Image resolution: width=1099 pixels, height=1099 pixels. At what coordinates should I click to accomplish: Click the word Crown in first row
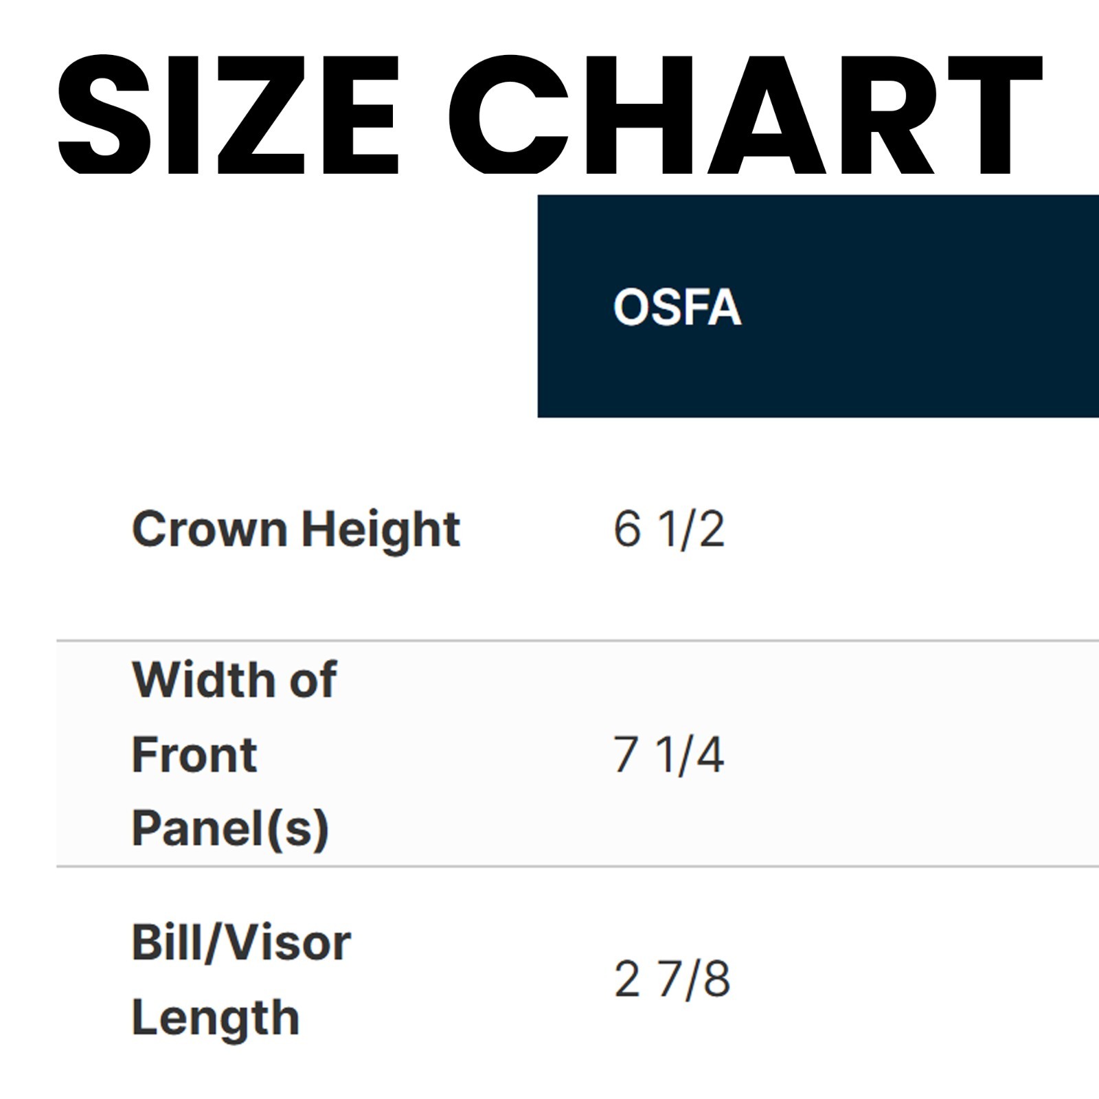point(209,530)
